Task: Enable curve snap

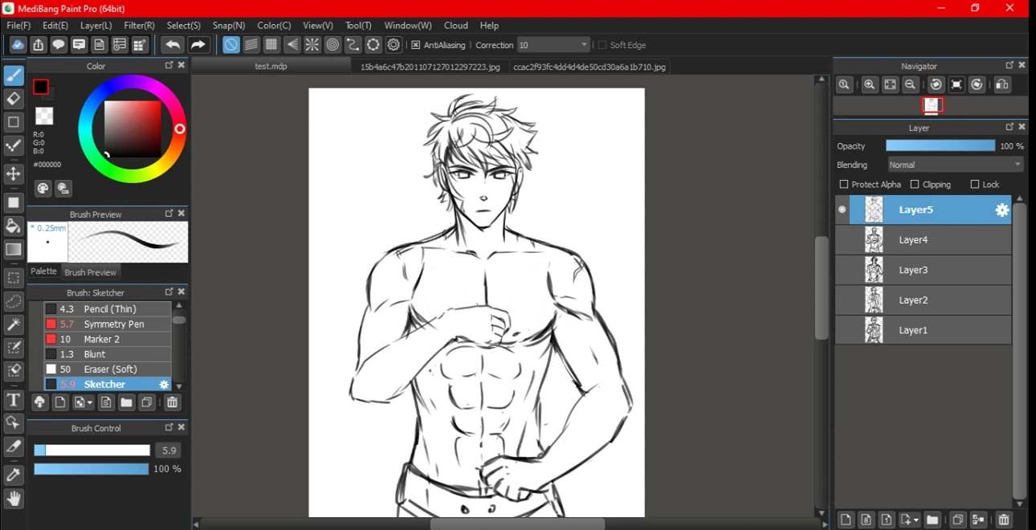Action: pos(353,45)
